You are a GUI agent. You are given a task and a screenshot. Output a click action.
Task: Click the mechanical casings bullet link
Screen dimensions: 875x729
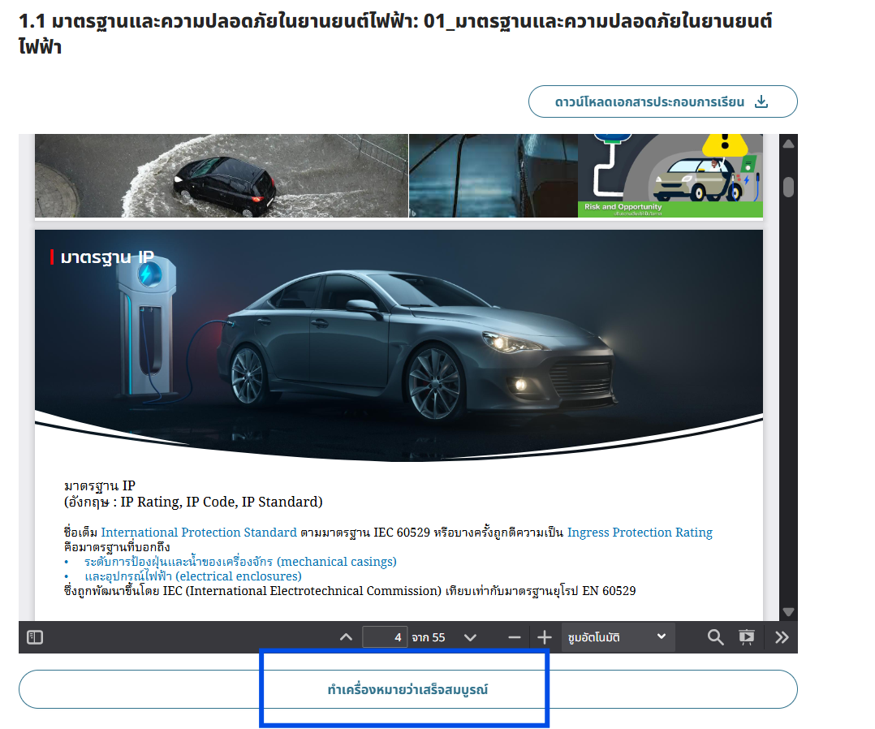click(240, 562)
